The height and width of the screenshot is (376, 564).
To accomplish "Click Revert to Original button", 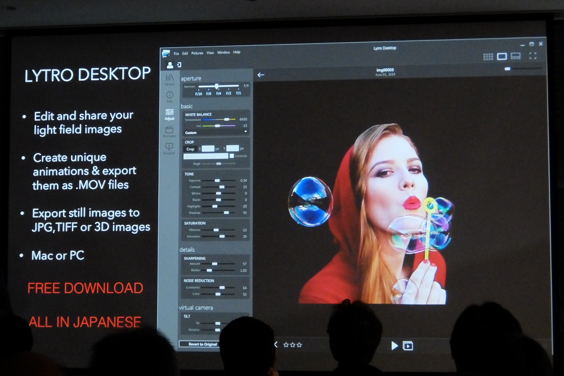I will [x=203, y=344].
